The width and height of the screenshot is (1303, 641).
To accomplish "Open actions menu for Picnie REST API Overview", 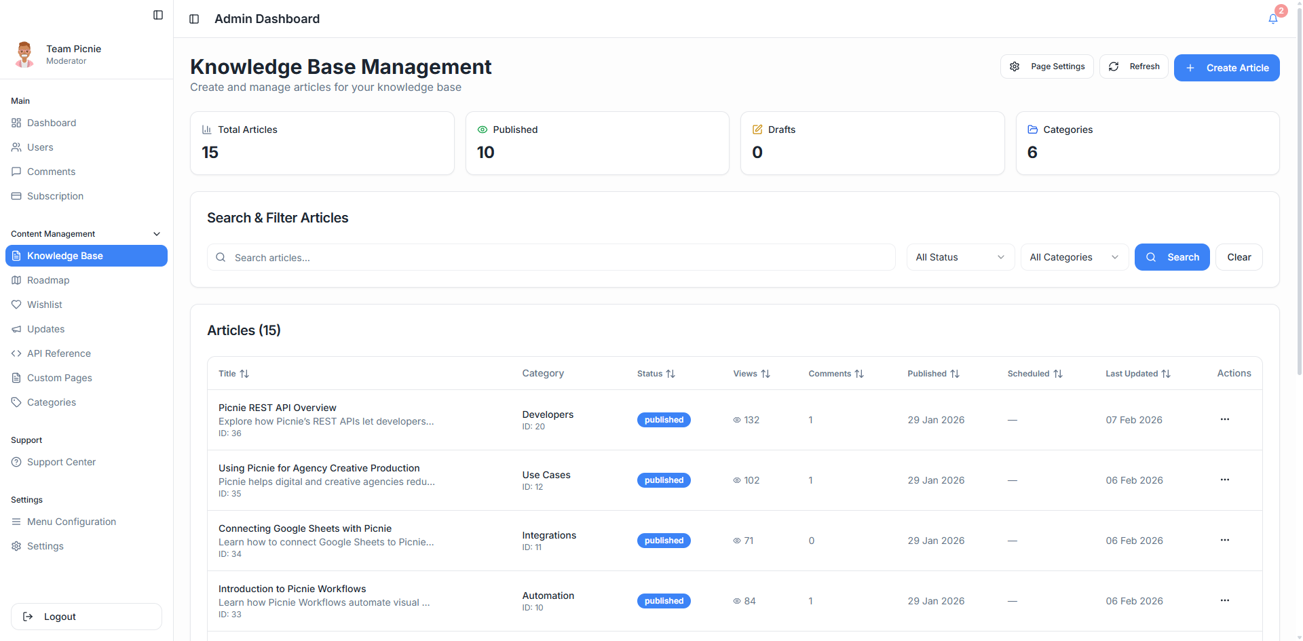I will click(1224, 419).
